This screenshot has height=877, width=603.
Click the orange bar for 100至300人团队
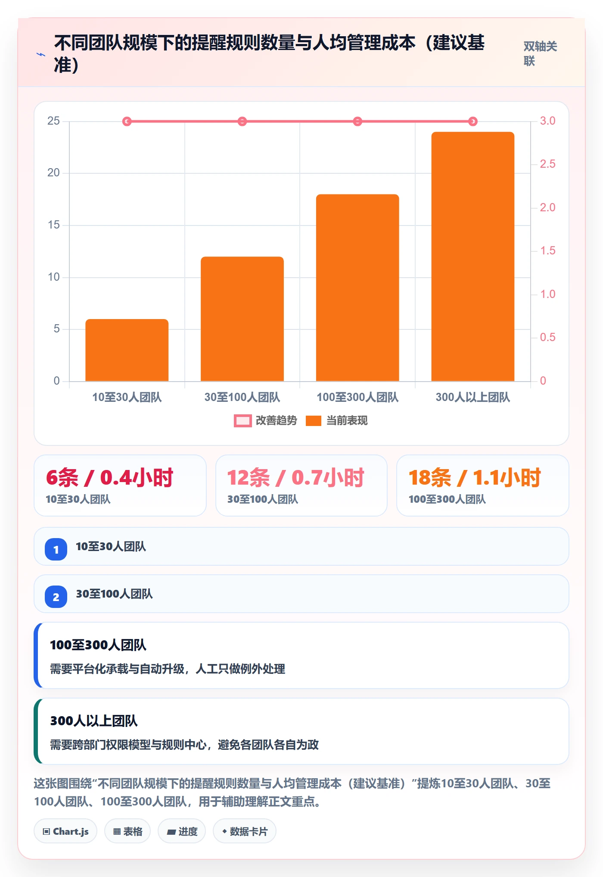click(x=357, y=288)
